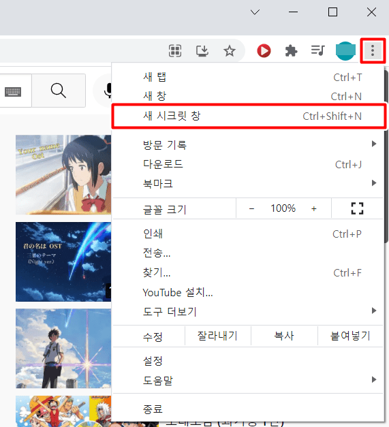Click the teal profile avatar
Viewport: 389px width, 427px height.
coord(345,51)
